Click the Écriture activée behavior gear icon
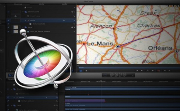180x111 pixels. (x=30, y=24)
